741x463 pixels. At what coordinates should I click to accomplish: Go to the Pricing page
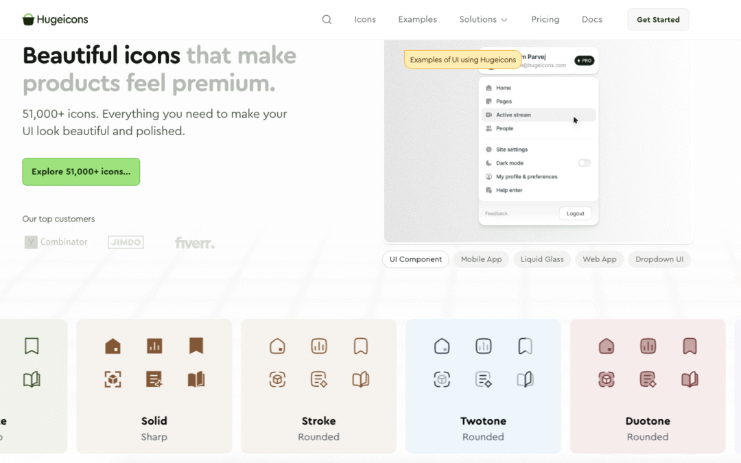click(545, 19)
